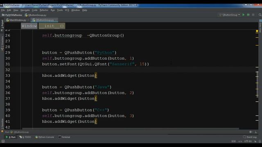Hide the Run tool window via hide icon
Screen dimensions: 262x147
(256, 132)
